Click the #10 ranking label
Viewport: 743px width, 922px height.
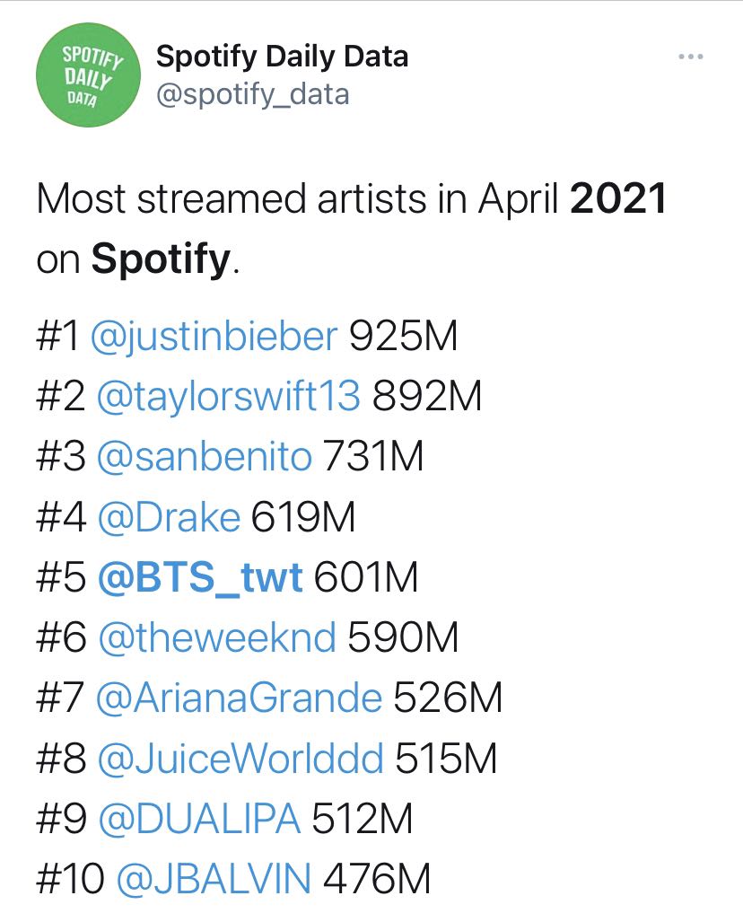click(71, 879)
